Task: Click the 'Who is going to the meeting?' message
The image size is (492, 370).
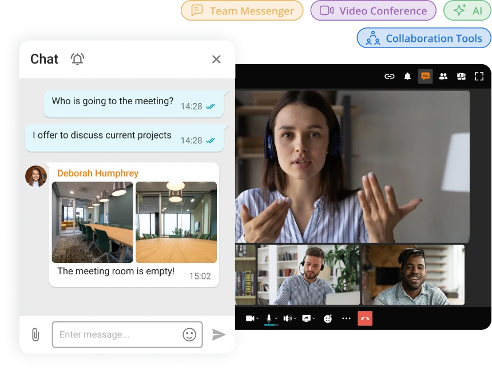Action: (134, 103)
